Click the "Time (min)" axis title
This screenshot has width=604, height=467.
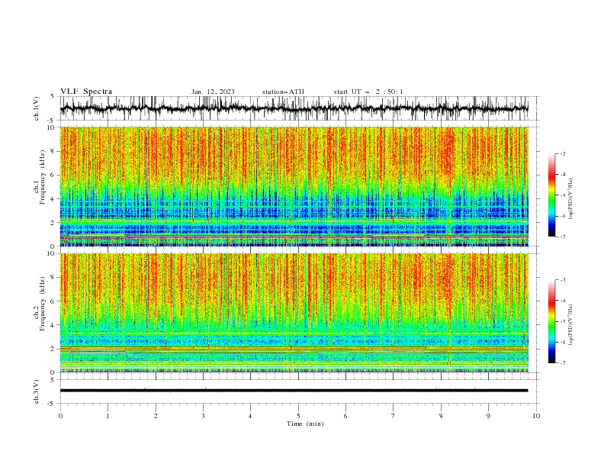tap(305, 424)
